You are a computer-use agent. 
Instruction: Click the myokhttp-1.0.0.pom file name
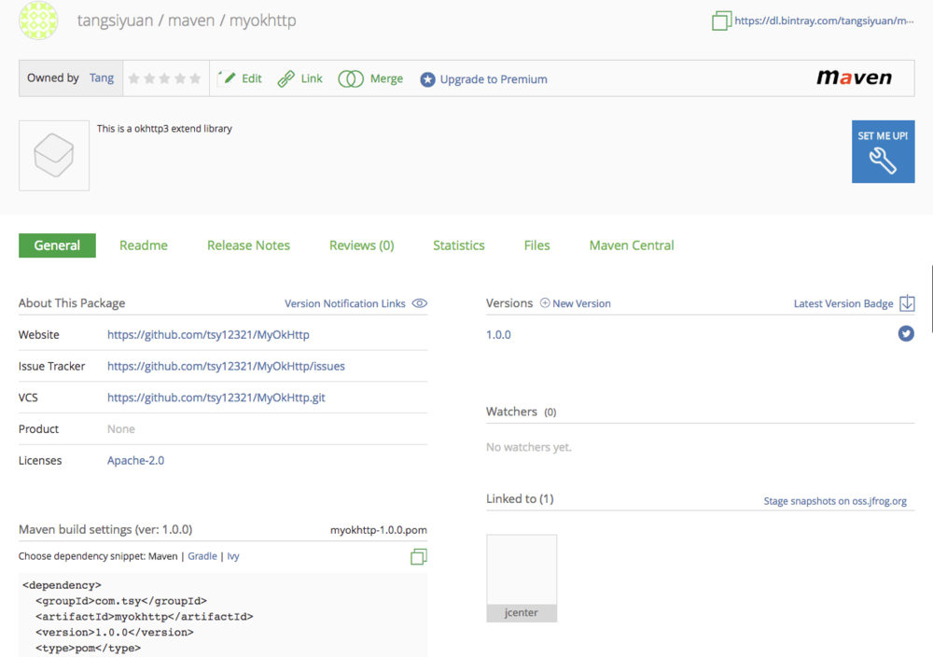[379, 530]
